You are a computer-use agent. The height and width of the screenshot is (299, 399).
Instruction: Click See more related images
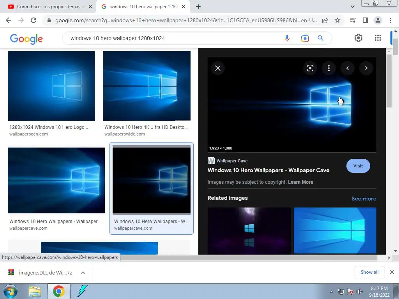tap(364, 199)
